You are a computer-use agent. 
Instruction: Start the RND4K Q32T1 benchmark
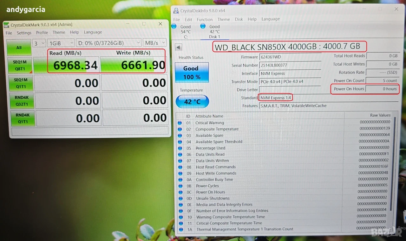(x=20, y=100)
